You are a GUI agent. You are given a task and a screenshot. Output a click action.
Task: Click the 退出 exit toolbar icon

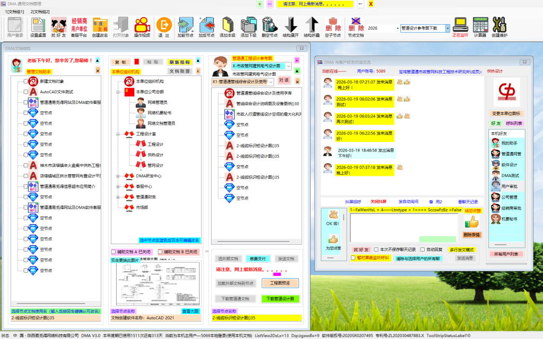[164, 26]
